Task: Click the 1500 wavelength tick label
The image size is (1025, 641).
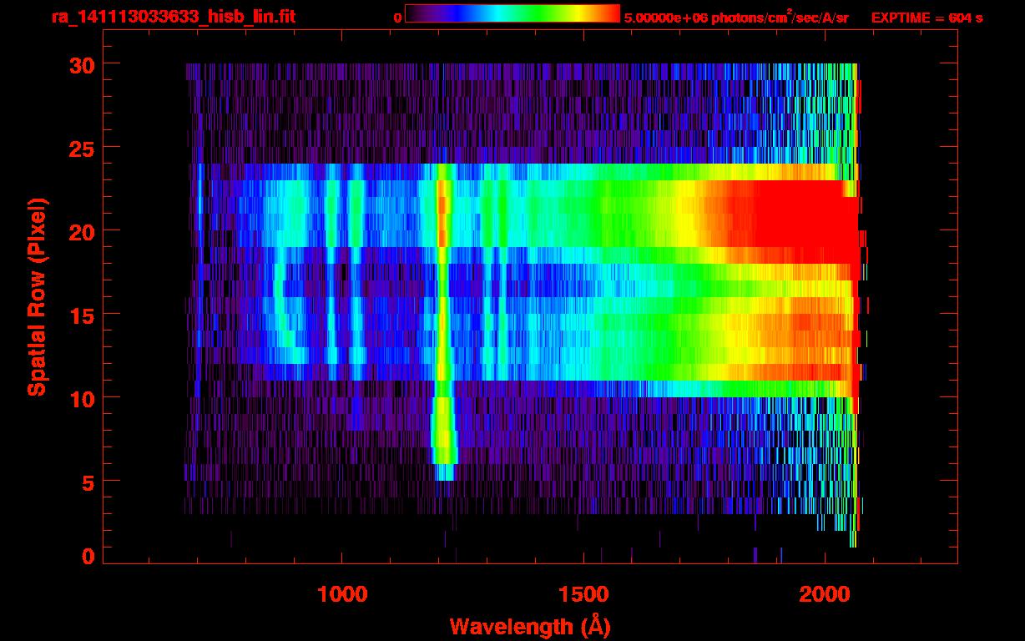Action: click(x=583, y=594)
